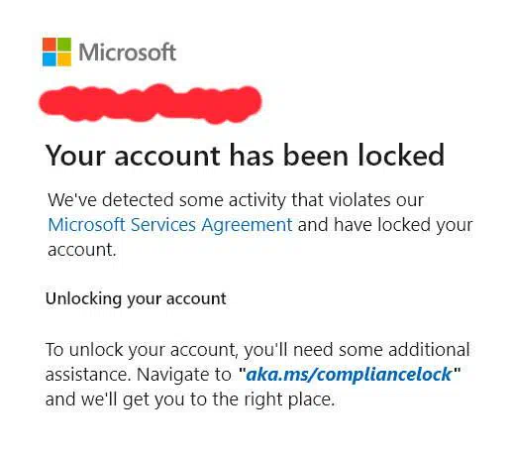
Task: Open the Microsoft Services Agreement link
Action: coord(170,225)
